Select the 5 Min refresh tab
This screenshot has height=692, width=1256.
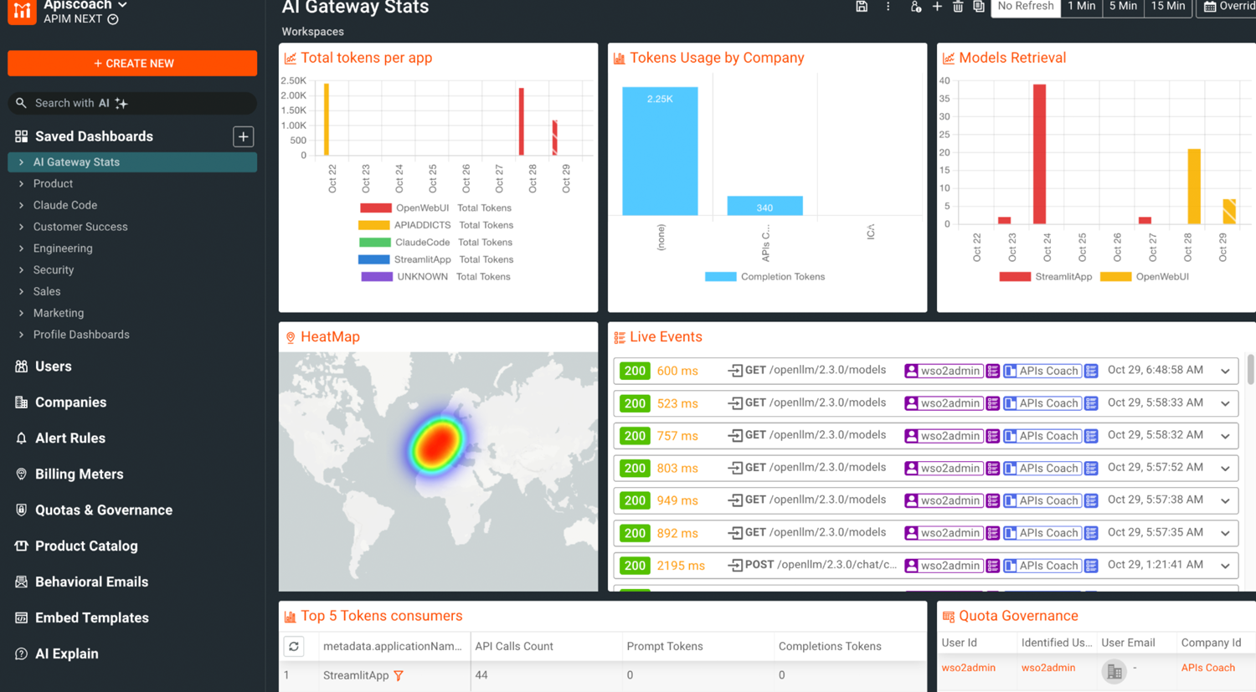tap(1122, 7)
